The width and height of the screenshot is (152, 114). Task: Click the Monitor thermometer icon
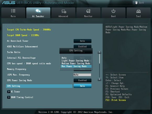click(88, 11)
